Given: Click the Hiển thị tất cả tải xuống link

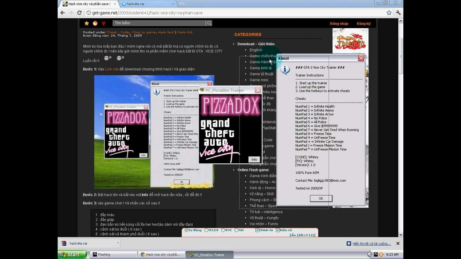Looking at the screenshot, I should pyautogui.click(x=372, y=244).
